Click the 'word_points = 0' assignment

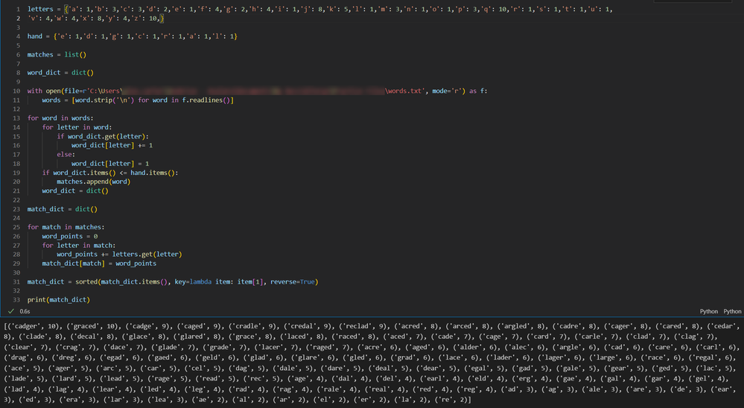(x=70, y=236)
